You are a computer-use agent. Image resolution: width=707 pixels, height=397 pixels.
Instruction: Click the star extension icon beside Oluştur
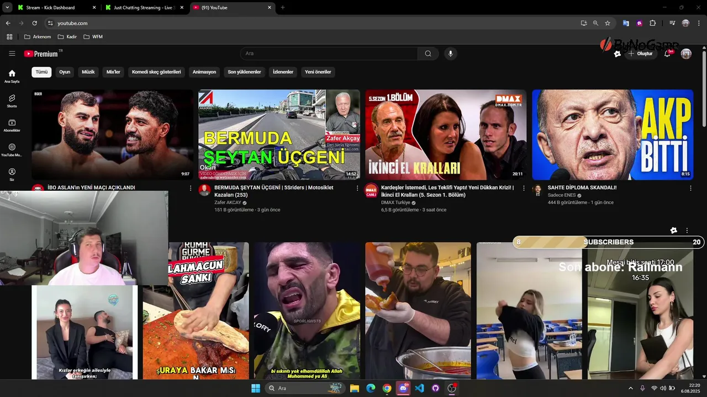pyautogui.click(x=618, y=53)
